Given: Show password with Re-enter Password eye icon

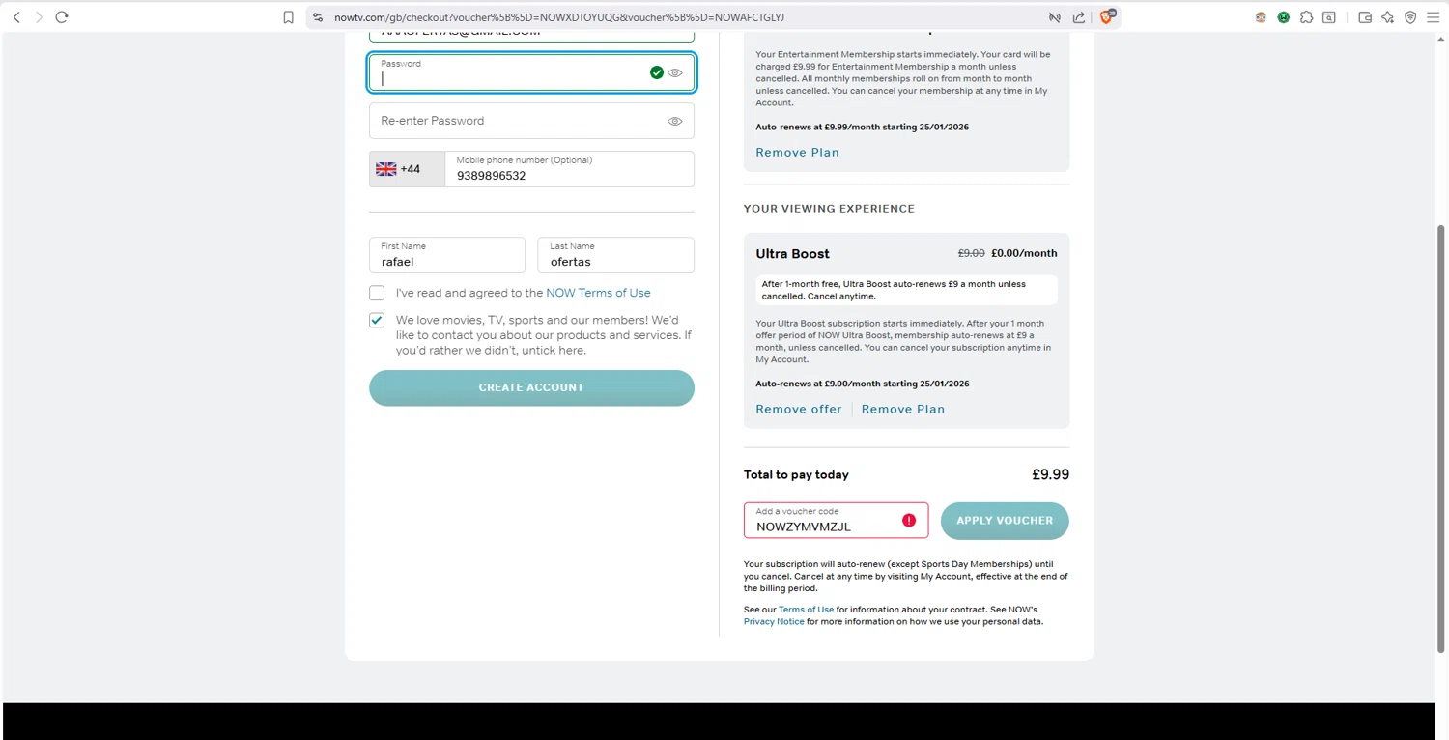Looking at the screenshot, I should pyautogui.click(x=674, y=122).
